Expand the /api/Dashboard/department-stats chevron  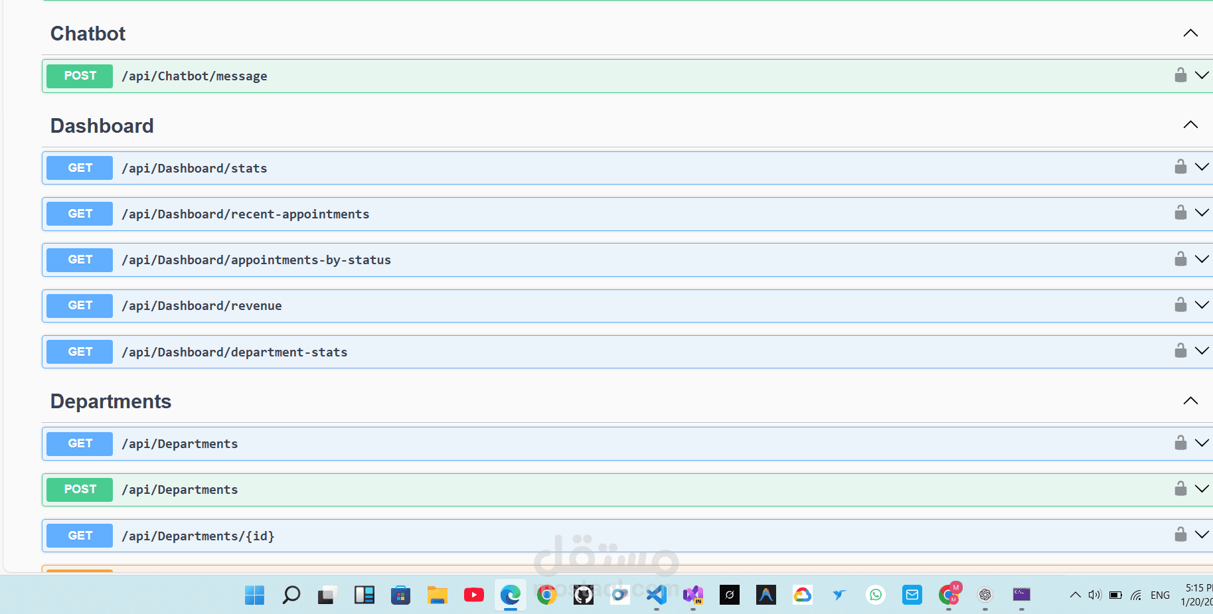click(x=1202, y=350)
